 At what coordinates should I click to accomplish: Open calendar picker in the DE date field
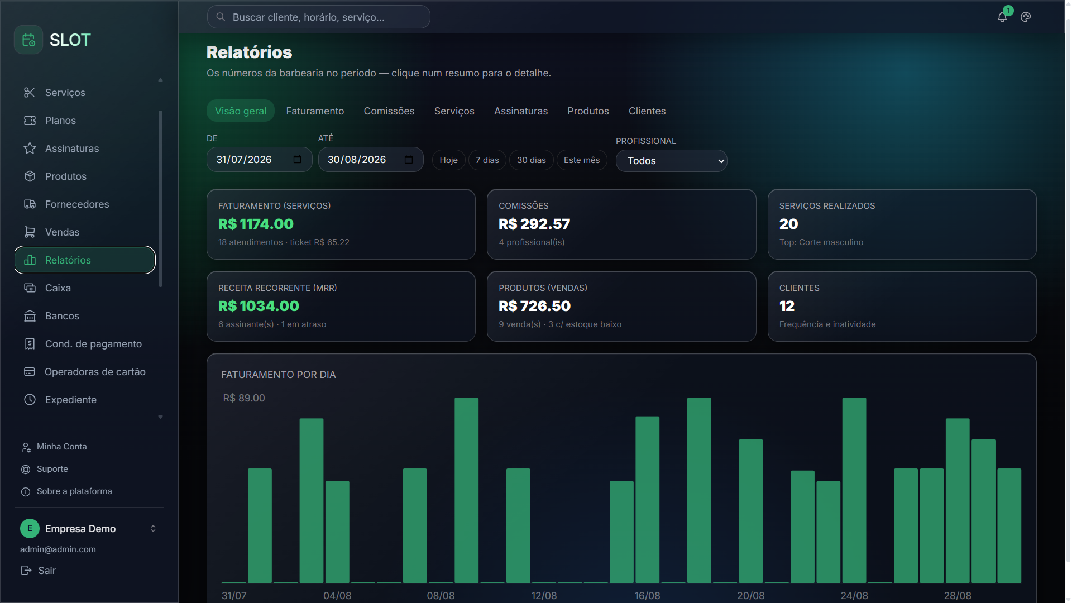[297, 160]
